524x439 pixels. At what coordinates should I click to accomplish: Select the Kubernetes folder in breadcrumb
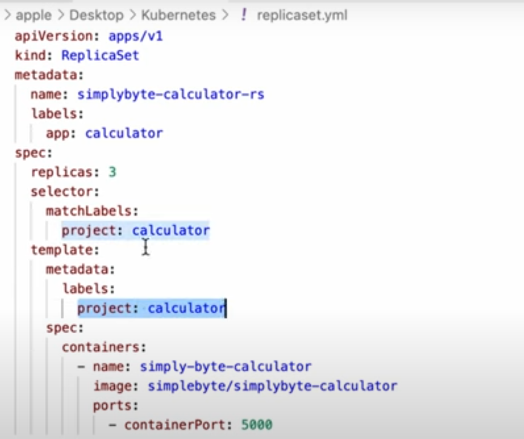tap(178, 15)
